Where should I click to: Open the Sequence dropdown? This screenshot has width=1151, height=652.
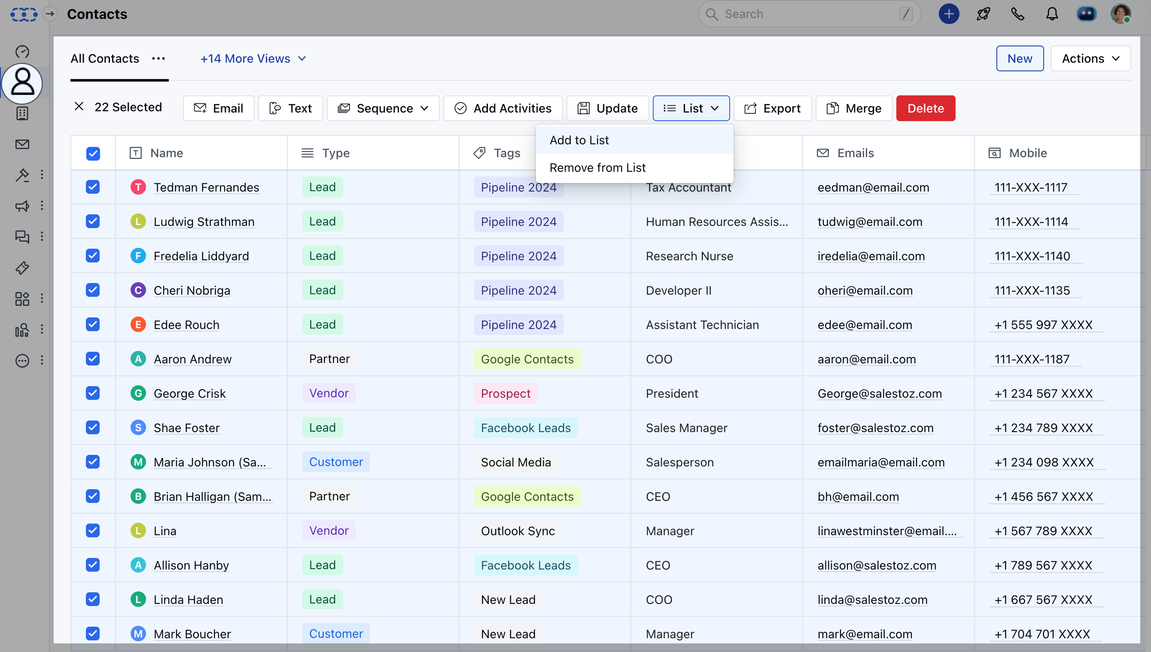pyautogui.click(x=383, y=108)
